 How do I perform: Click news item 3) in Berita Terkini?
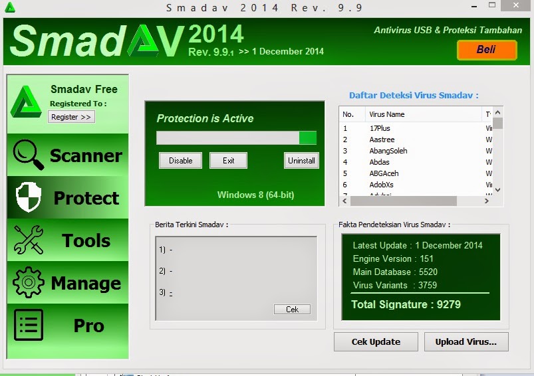pyautogui.click(x=166, y=292)
